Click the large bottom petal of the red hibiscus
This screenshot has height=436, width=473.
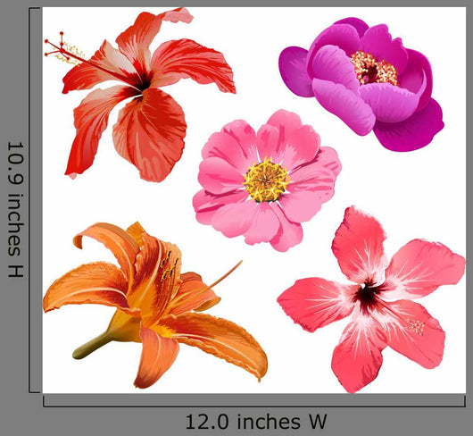pos(150,135)
